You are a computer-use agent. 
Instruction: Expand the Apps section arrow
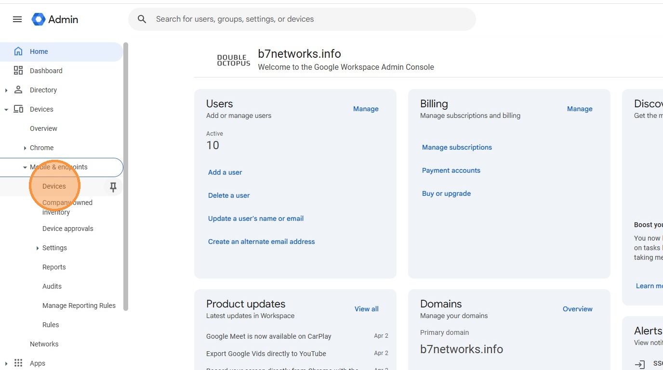pyautogui.click(x=6, y=363)
